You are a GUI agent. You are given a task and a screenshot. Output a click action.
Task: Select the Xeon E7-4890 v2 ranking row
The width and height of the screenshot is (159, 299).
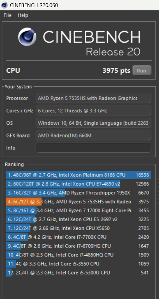78,184
